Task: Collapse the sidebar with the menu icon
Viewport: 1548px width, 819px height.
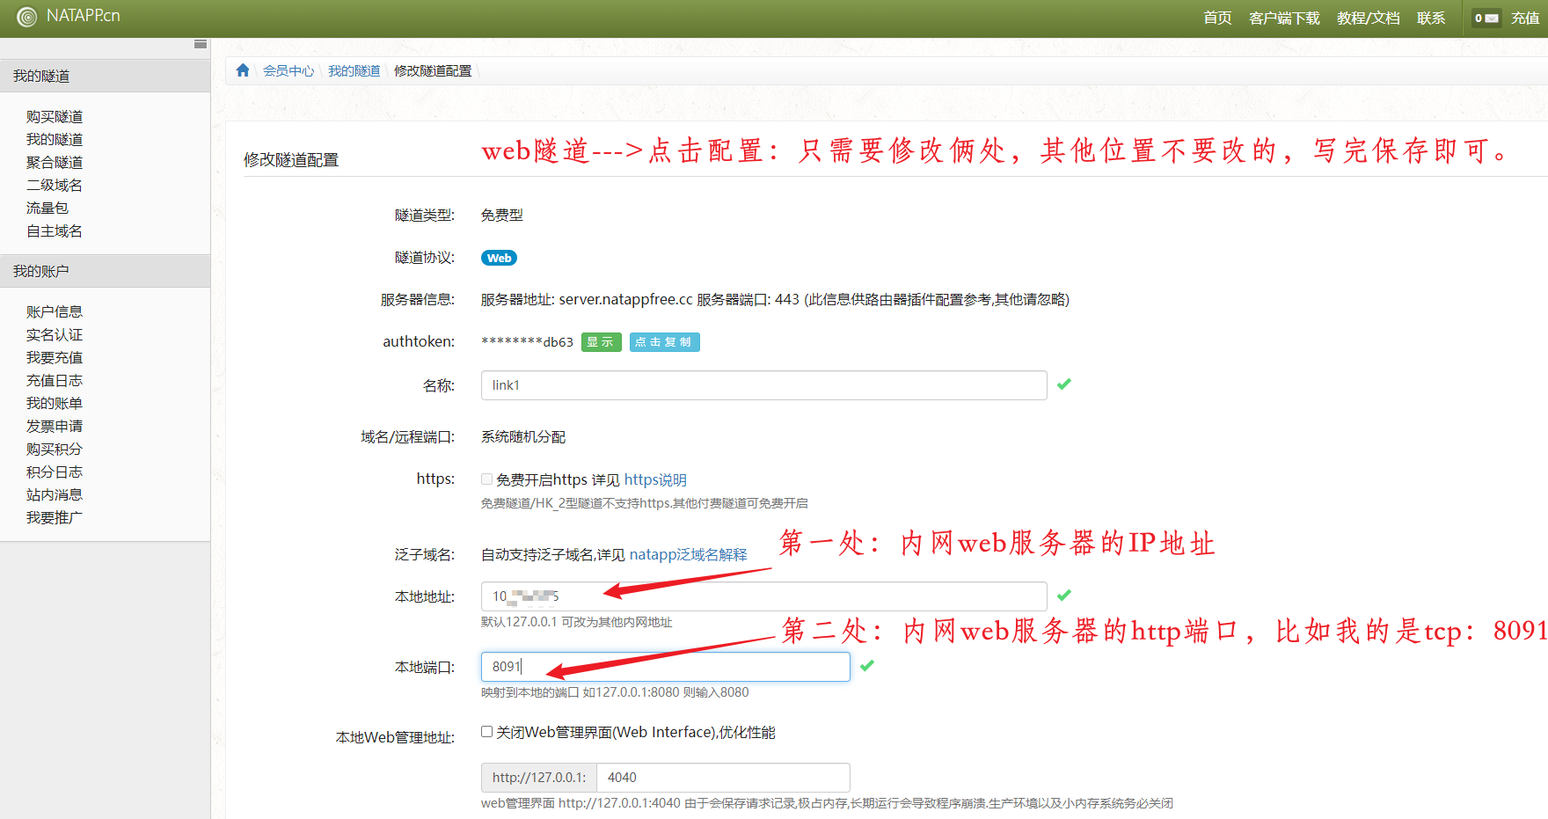Action: (201, 44)
